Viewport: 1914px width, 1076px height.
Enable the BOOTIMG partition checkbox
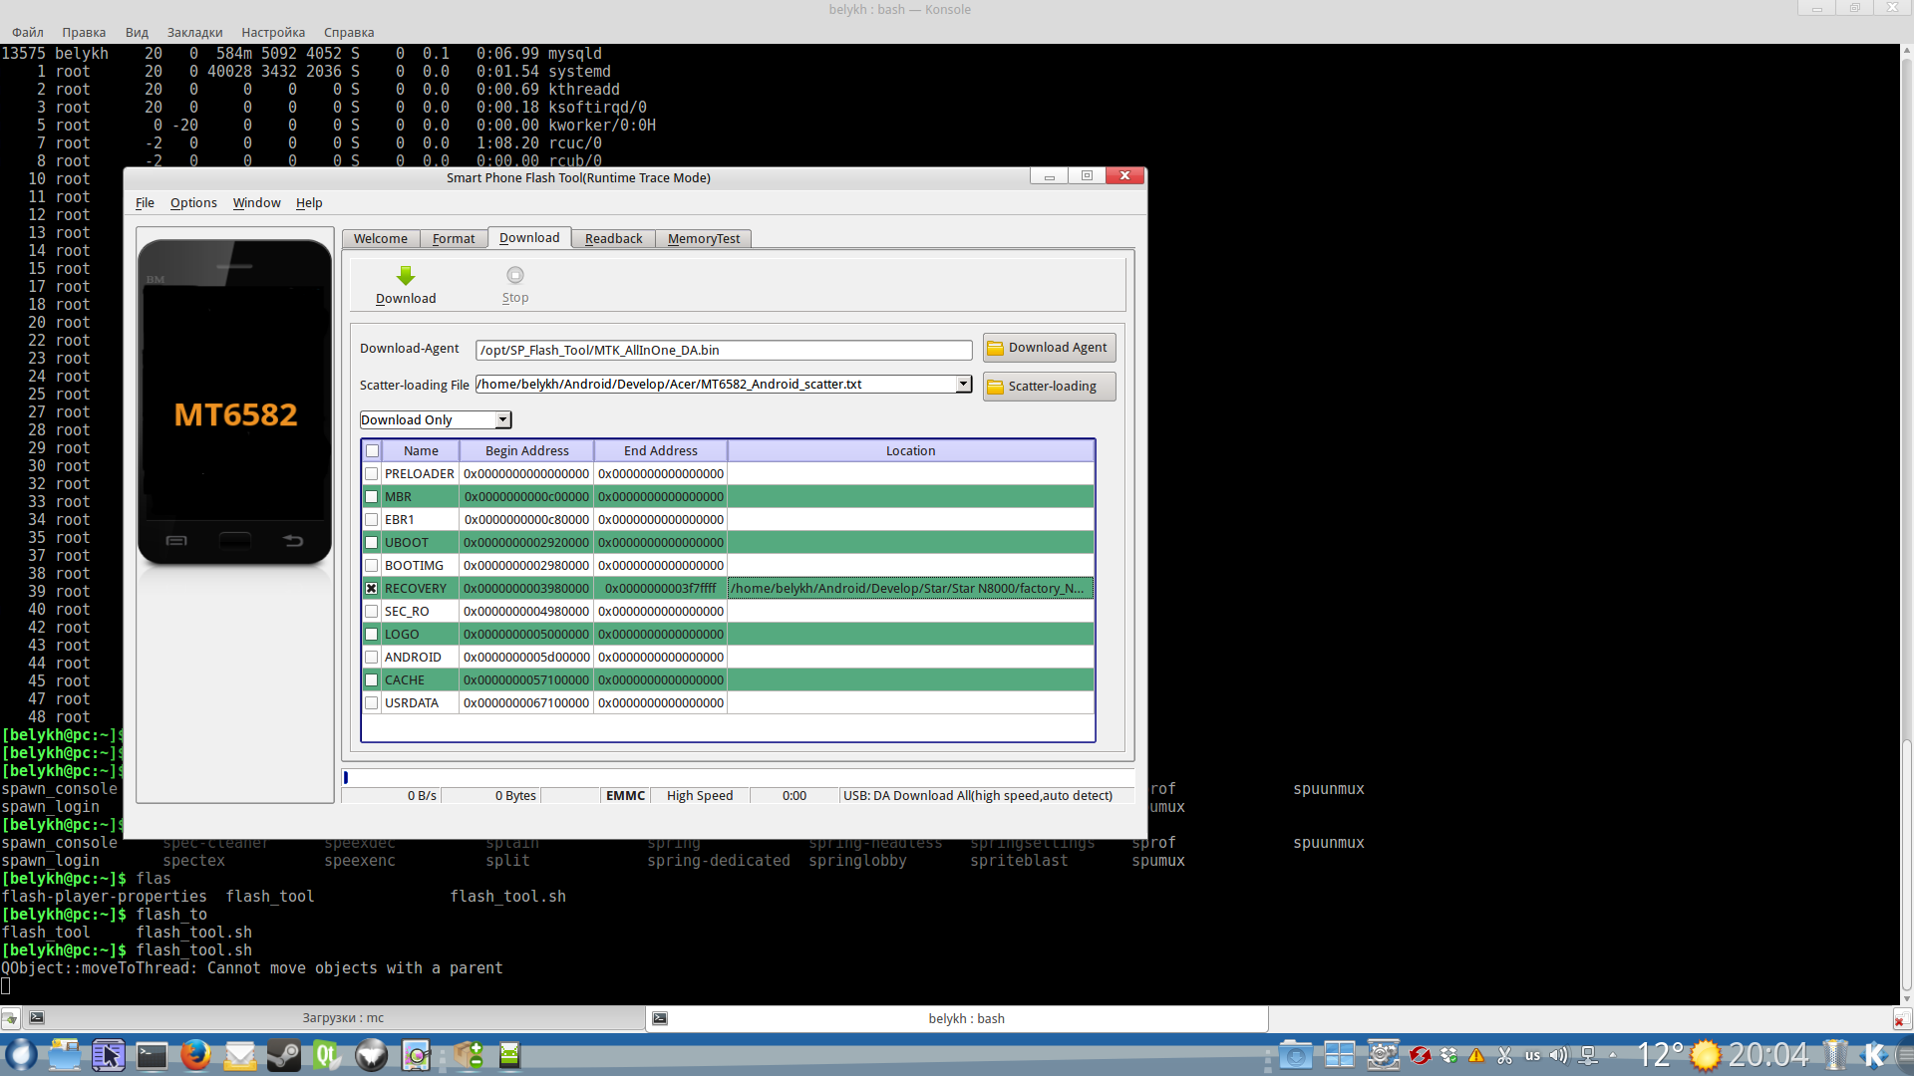pos(372,566)
